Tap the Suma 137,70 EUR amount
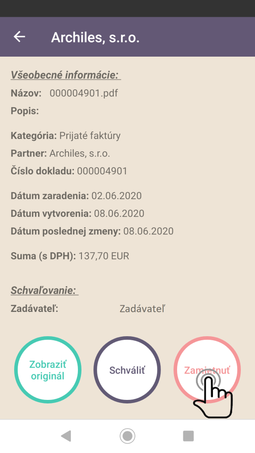The height and width of the screenshot is (453, 255). pos(104,256)
